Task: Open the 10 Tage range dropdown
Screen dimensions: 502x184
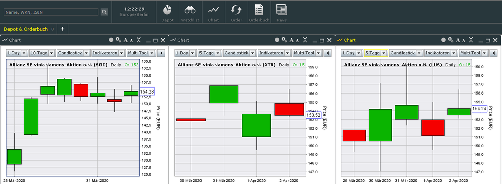Action: tap(42, 53)
